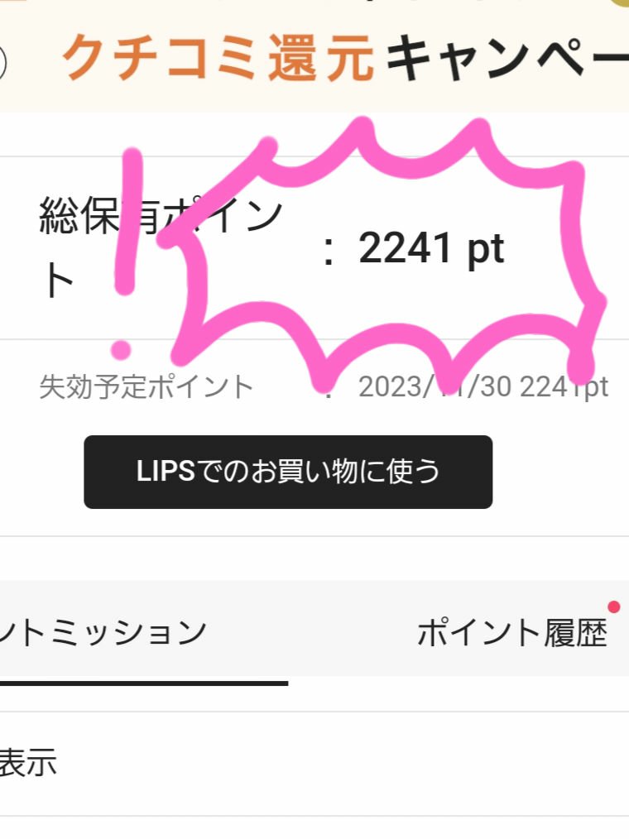Image resolution: width=629 pixels, height=839 pixels.
Task: Click the pink burst outline around 2241 pt
Action: [382, 251]
